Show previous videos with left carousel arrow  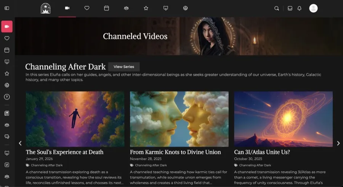click(x=20, y=143)
